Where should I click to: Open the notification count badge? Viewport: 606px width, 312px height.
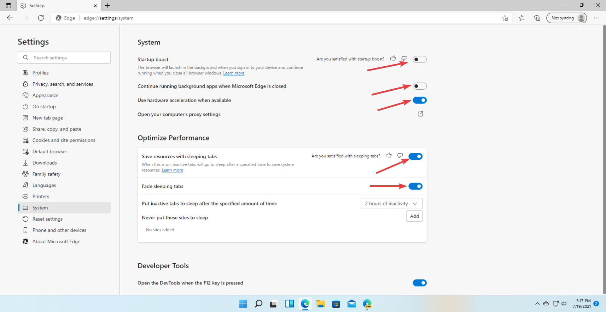tap(596, 304)
